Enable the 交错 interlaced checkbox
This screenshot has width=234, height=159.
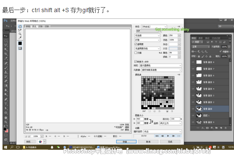tap(136, 53)
